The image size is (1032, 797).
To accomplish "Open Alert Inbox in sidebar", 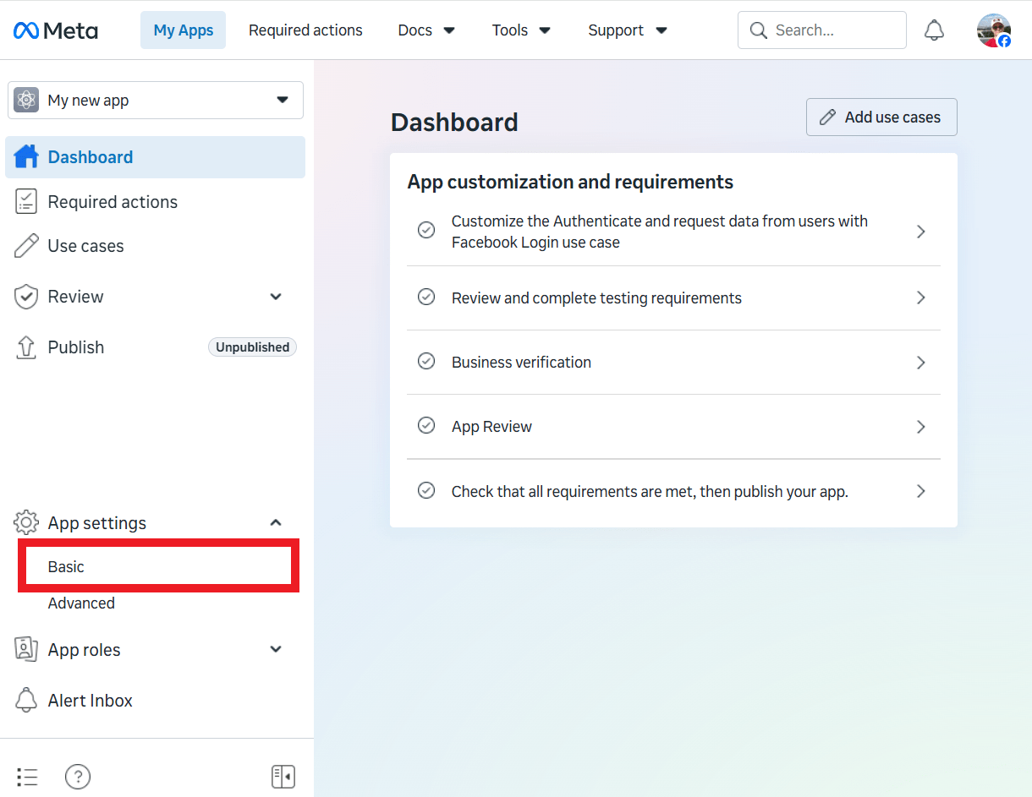I will (156, 701).
